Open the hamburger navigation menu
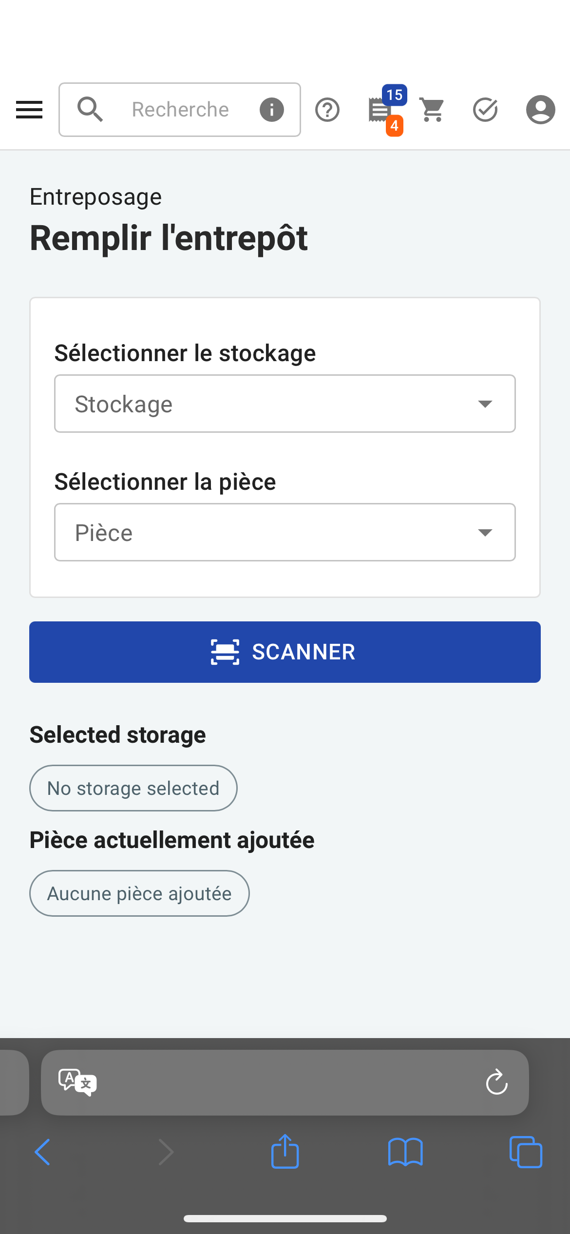This screenshot has width=570, height=1234. pyautogui.click(x=29, y=110)
